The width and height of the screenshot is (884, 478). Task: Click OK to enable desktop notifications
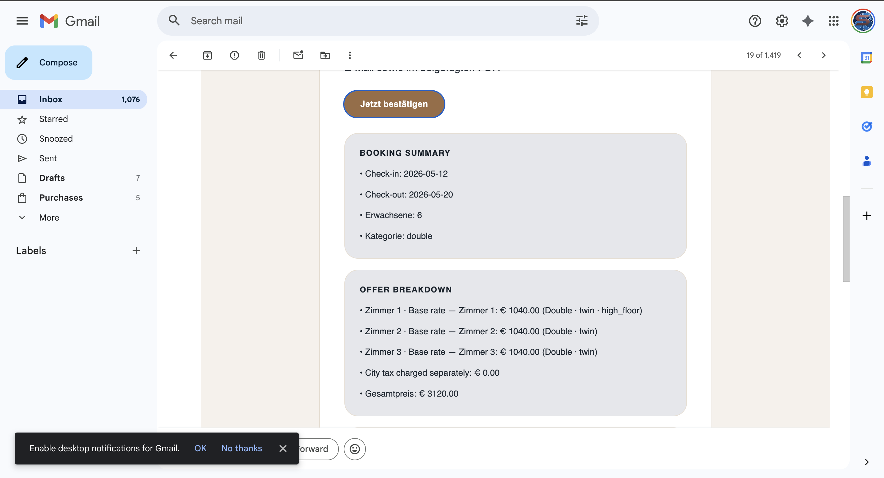coord(200,449)
